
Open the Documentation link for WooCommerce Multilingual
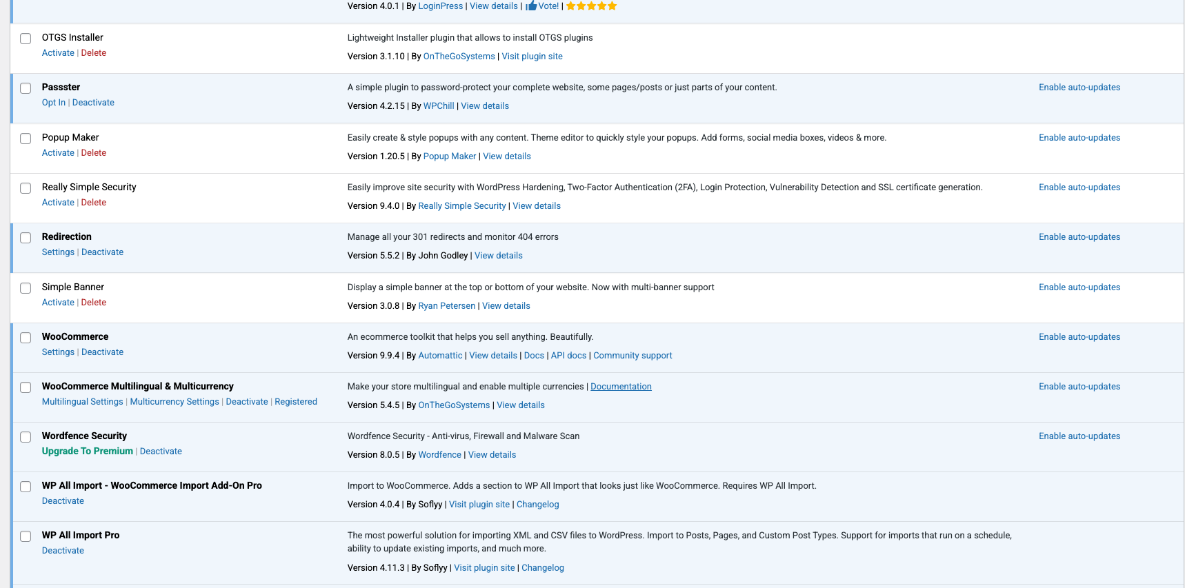tap(621, 387)
